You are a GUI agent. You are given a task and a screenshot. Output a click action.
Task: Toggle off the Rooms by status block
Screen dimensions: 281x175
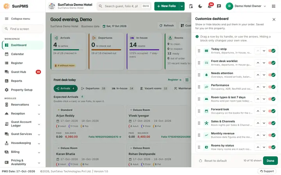(x=272, y=147)
